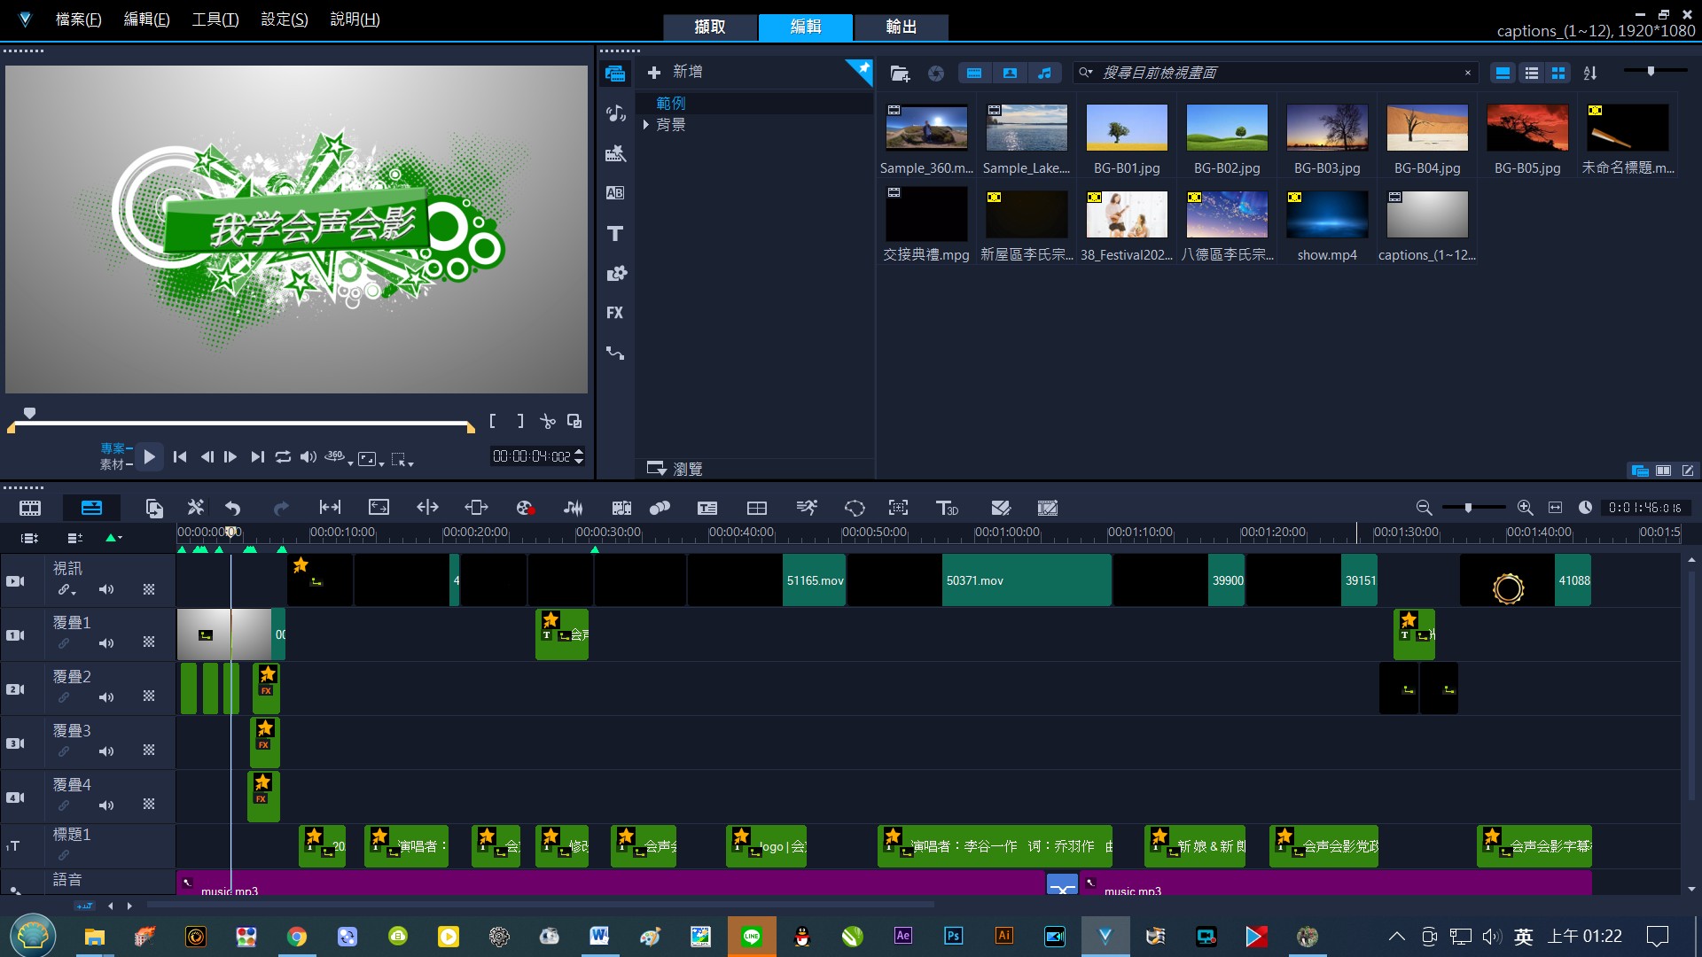This screenshot has width=1702, height=957.
Task: Switch to the 輸出 tab
Action: pyautogui.click(x=902, y=27)
